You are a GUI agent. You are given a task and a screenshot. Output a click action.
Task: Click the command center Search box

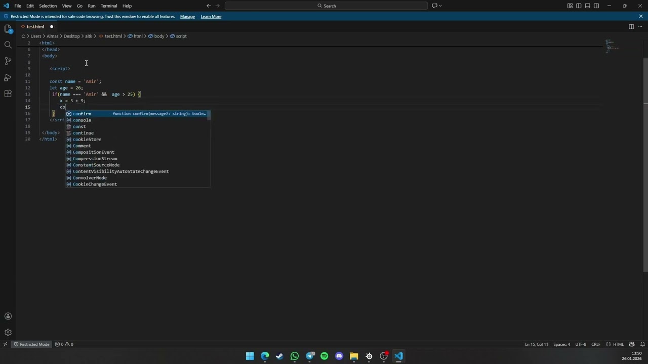(x=327, y=6)
